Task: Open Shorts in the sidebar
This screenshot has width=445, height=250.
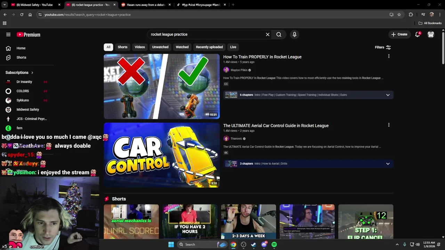Action: click(x=21, y=57)
